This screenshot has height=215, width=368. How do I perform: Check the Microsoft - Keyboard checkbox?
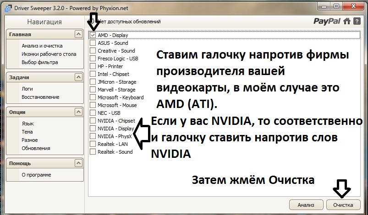point(93,97)
